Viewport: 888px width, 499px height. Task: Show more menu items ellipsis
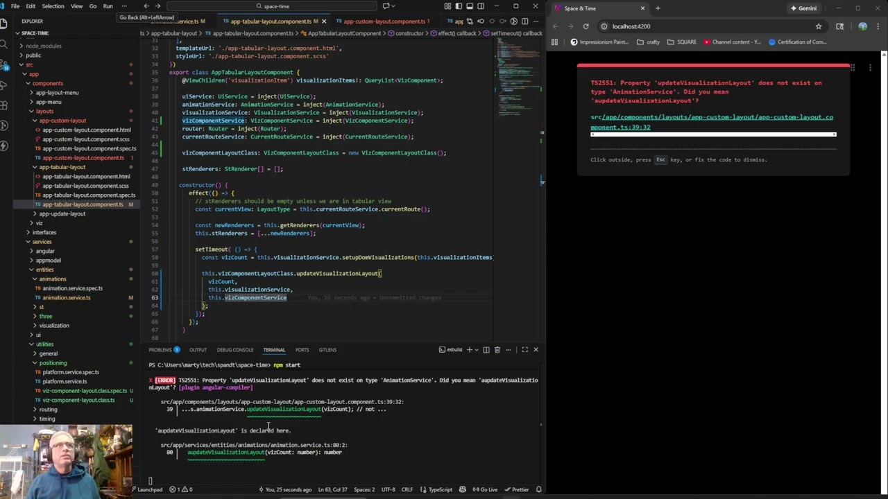click(124, 6)
